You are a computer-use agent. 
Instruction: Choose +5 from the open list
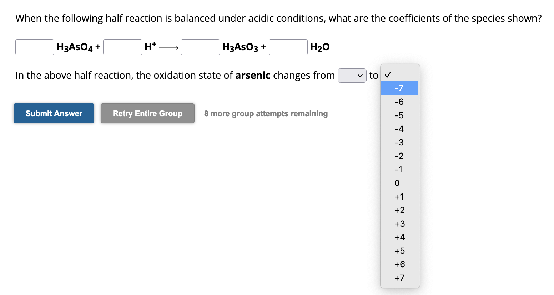click(x=399, y=251)
